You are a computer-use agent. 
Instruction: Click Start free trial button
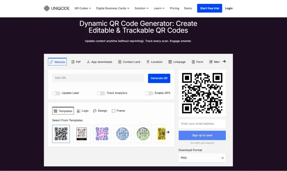(x=210, y=8)
